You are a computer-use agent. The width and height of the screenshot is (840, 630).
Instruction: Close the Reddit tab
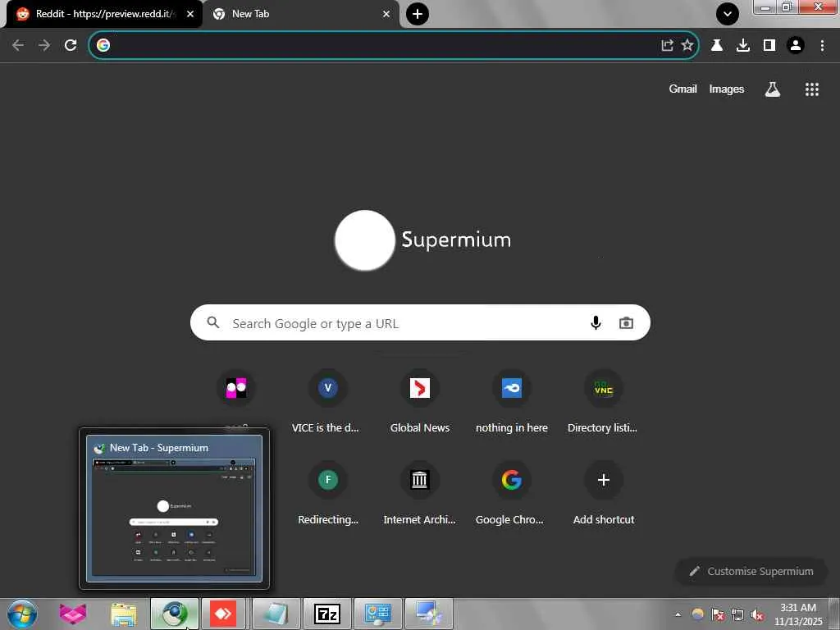(190, 14)
